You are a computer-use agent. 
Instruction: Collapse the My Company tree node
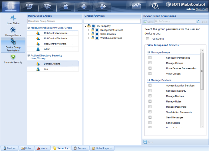pos(86,26)
